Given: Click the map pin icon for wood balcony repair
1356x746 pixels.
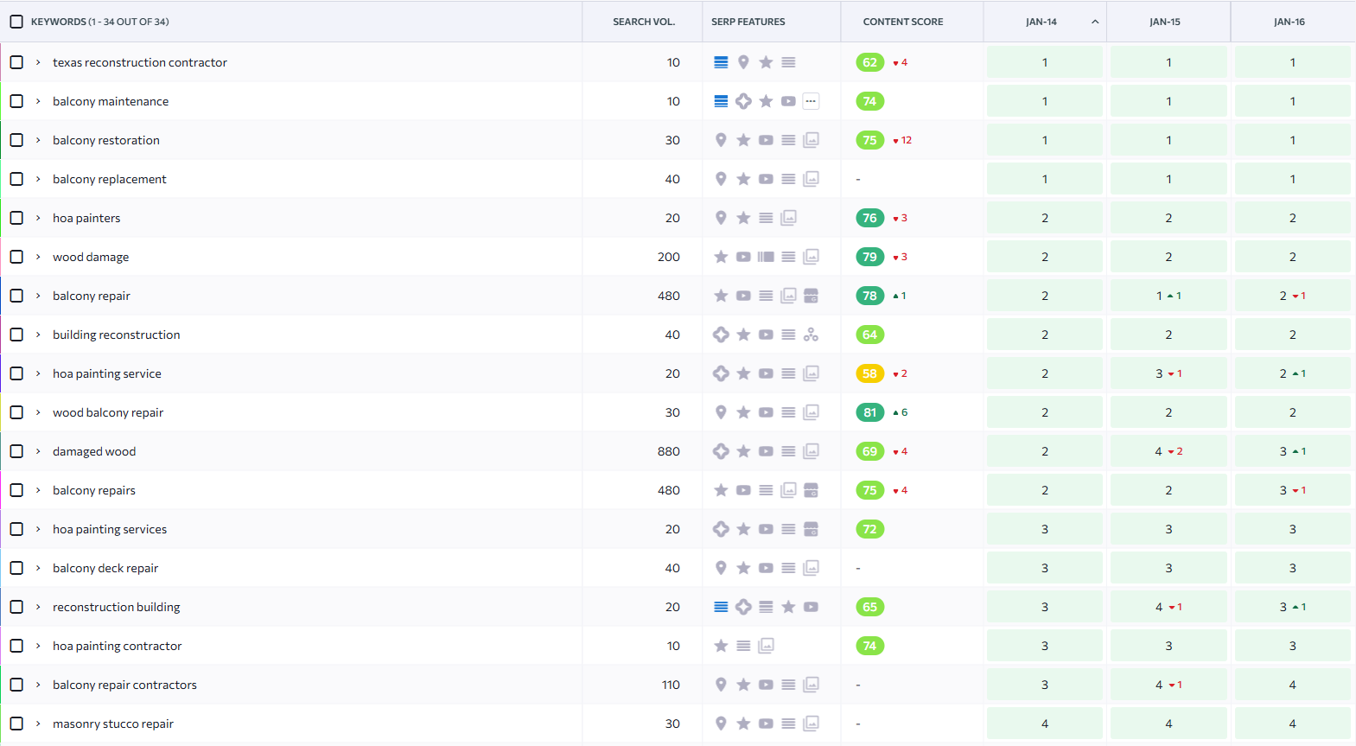Looking at the screenshot, I should tap(721, 412).
